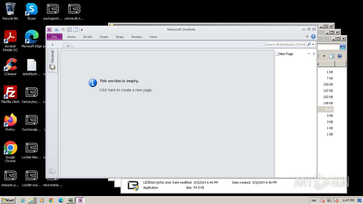Open the Skype desktop shortcut

[x=31, y=11]
